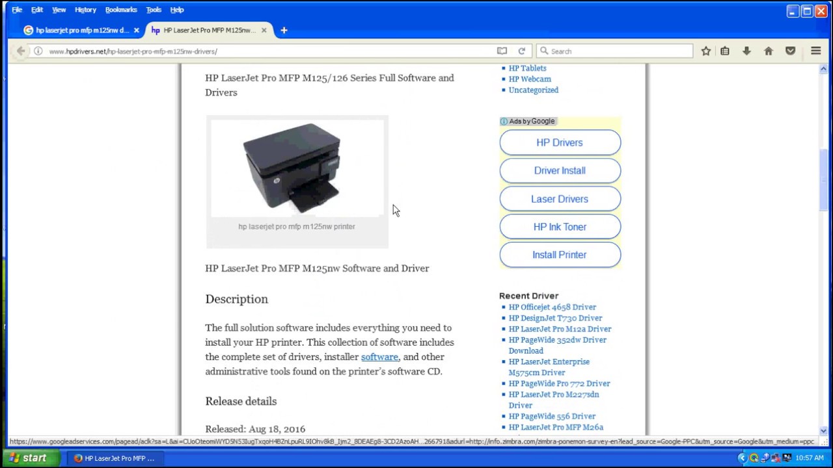
Task: Click the scrollbar up arrow
Action: click(x=823, y=69)
